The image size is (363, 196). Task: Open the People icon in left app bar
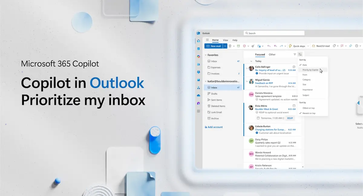click(x=198, y=64)
